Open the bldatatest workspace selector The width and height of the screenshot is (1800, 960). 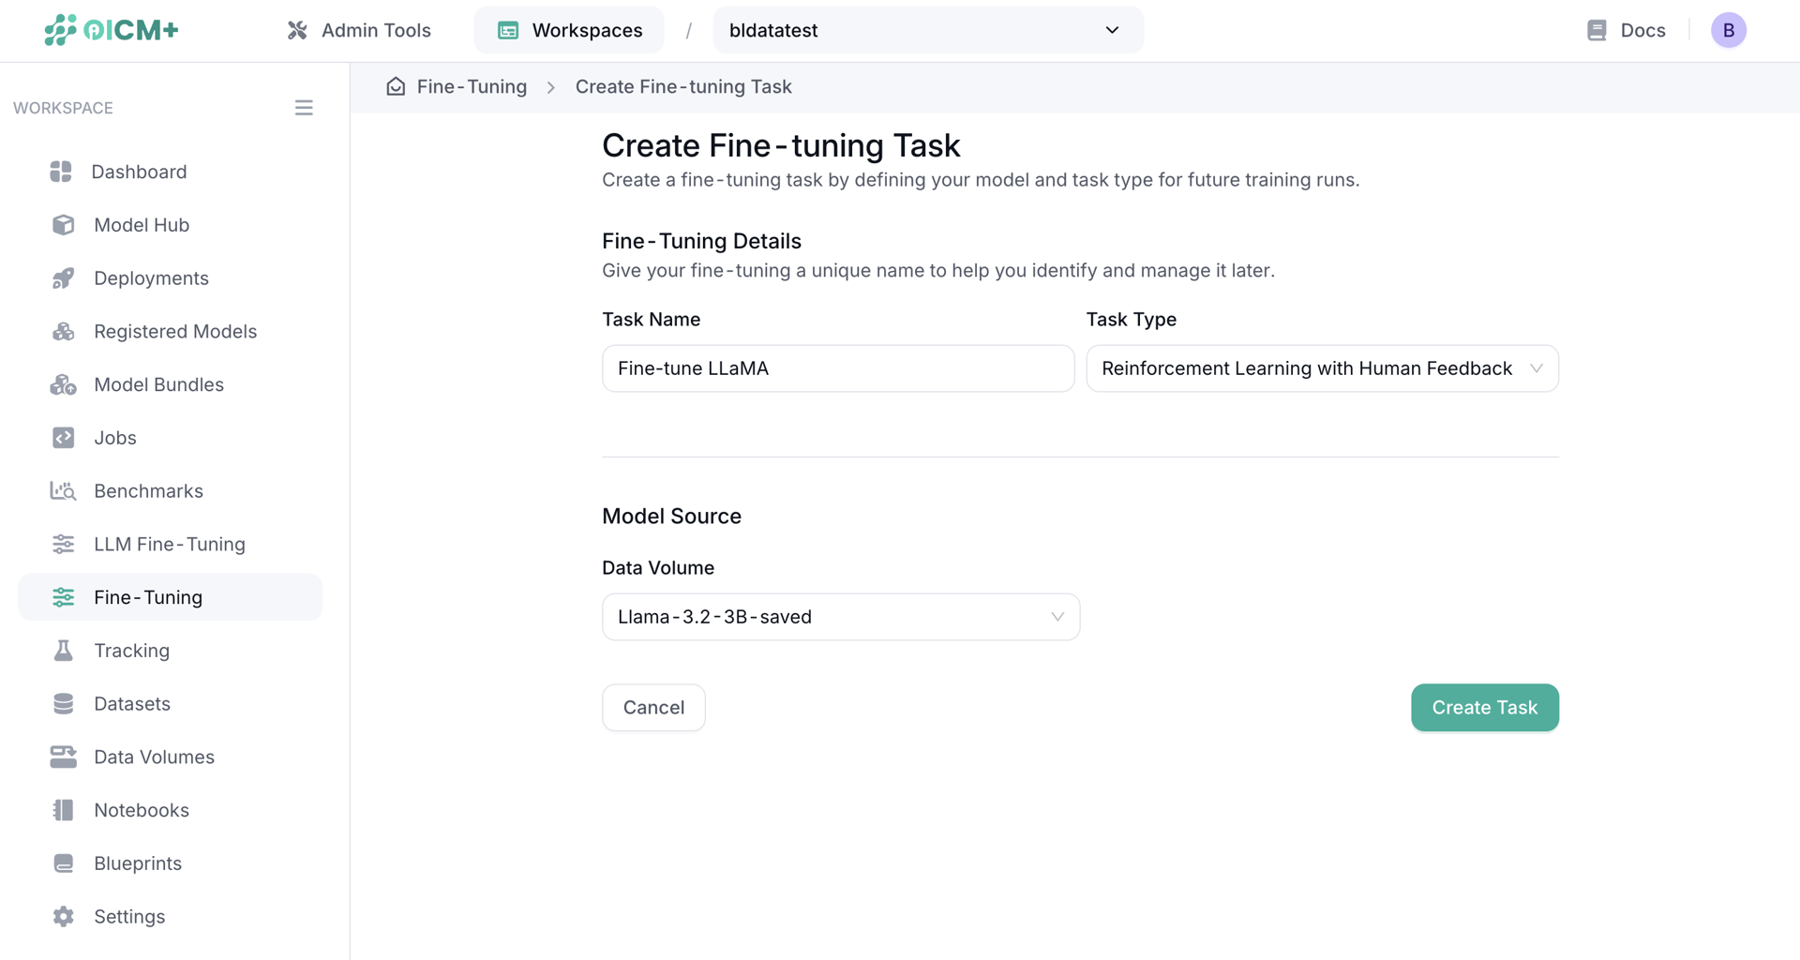click(927, 30)
